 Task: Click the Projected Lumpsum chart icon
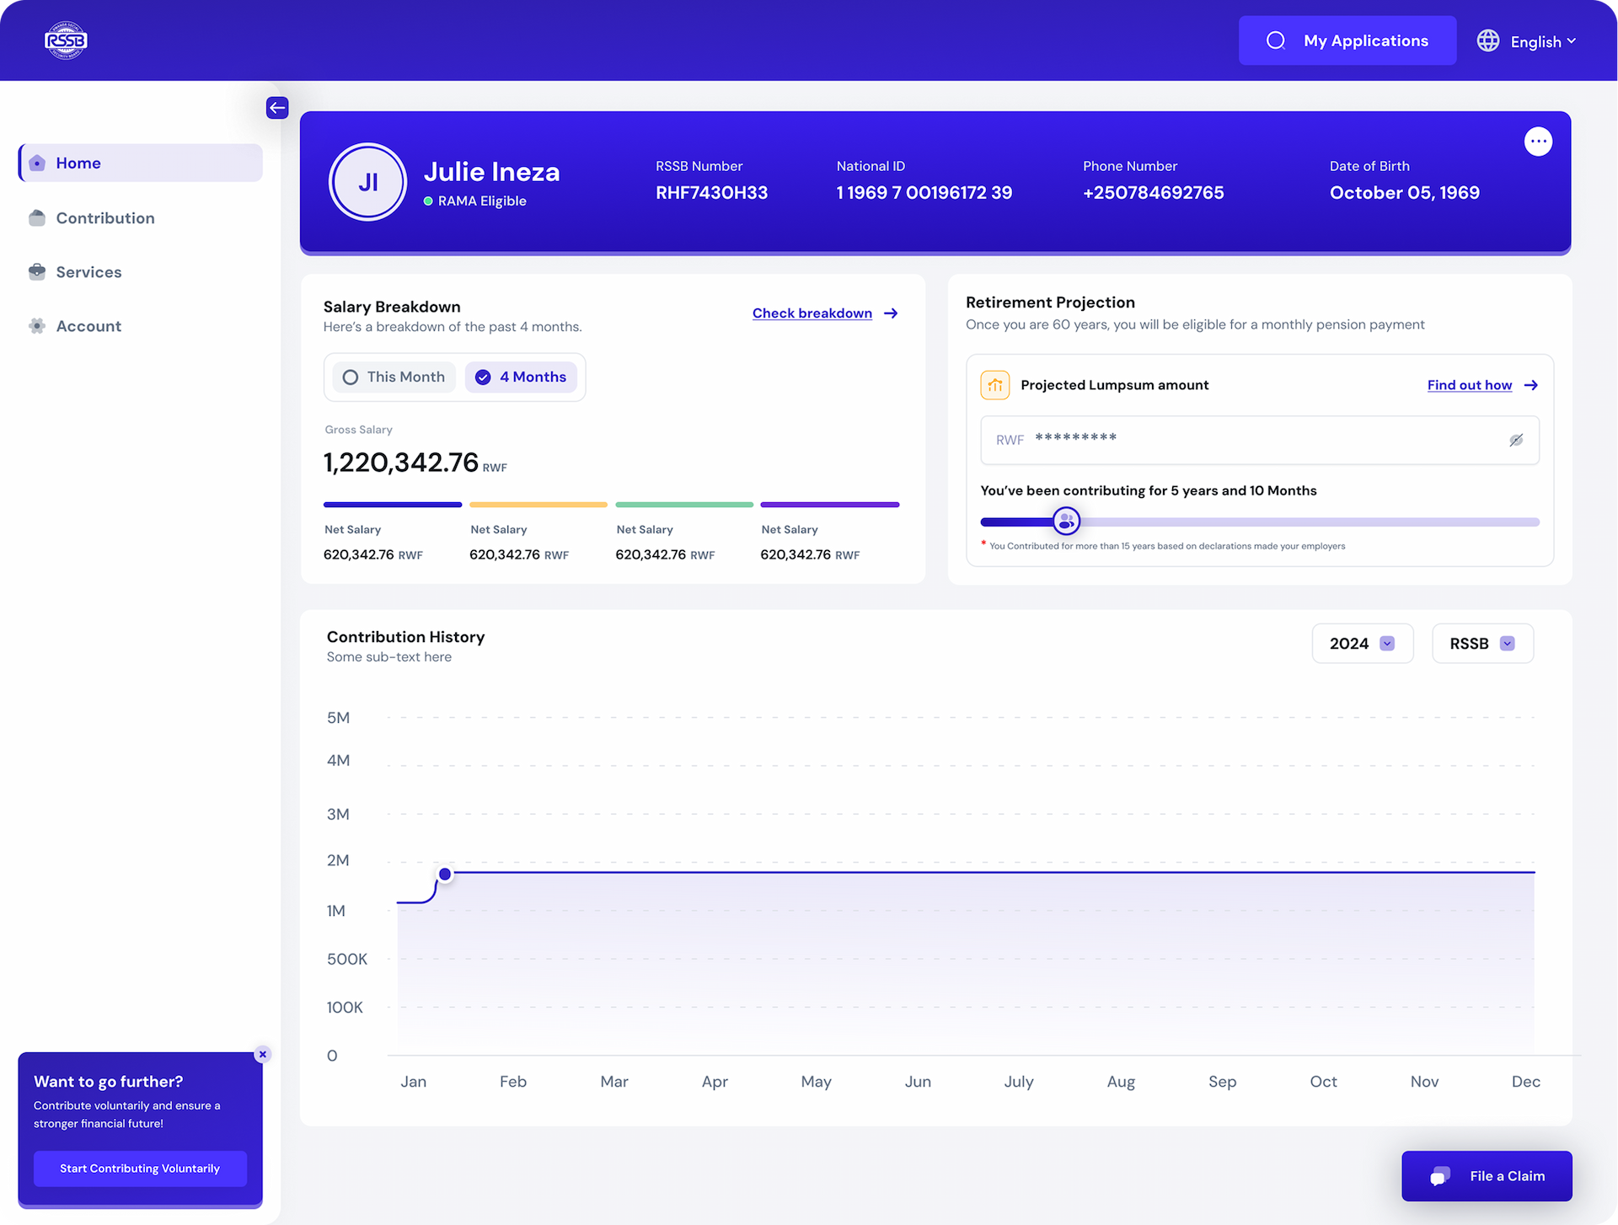pyautogui.click(x=995, y=385)
